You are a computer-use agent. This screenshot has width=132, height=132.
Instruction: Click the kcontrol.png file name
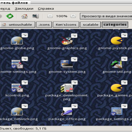17,95
